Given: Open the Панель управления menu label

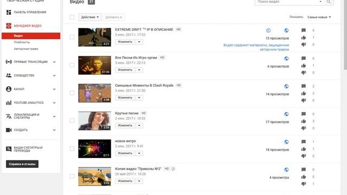Looking at the screenshot, I should pos(30,12).
